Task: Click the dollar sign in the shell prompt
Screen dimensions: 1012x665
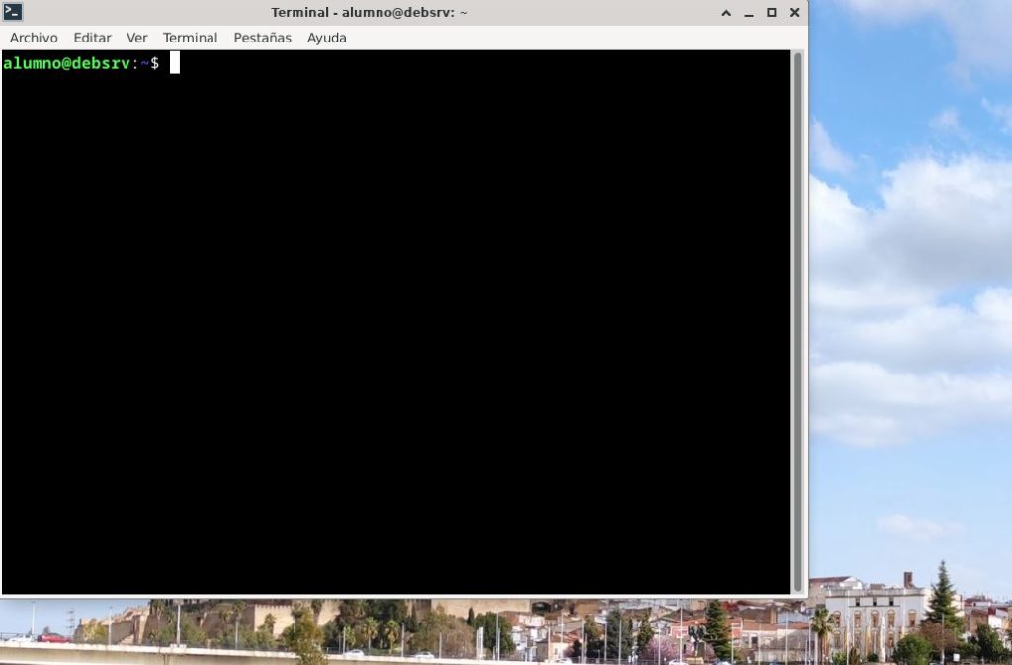Action: pyautogui.click(x=154, y=63)
